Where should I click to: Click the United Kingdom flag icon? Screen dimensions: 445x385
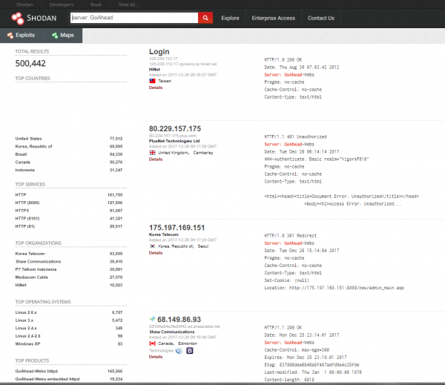[x=152, y=152]
